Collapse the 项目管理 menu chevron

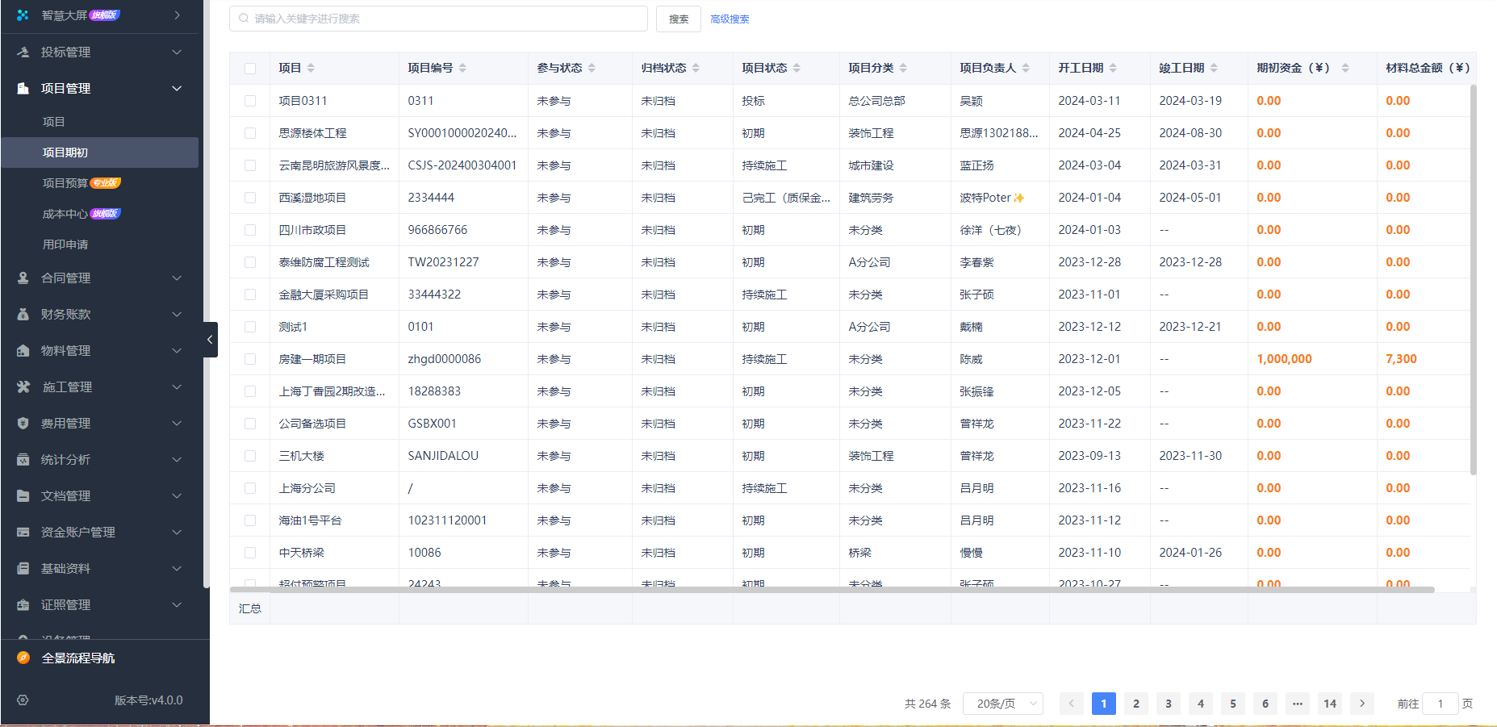(x=177, y=88)
